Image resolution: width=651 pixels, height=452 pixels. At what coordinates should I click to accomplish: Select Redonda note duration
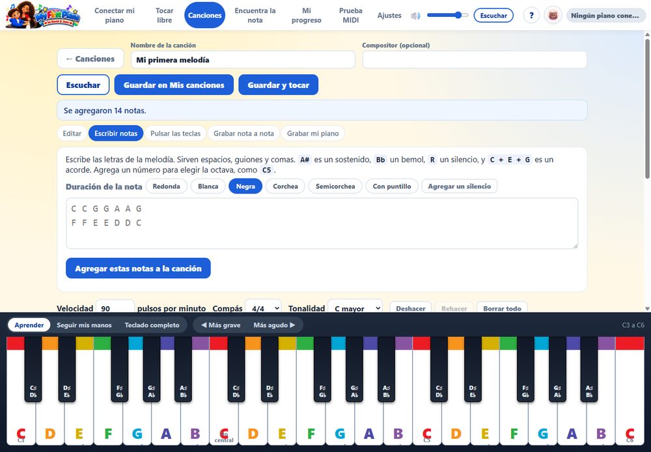[167, 186]
